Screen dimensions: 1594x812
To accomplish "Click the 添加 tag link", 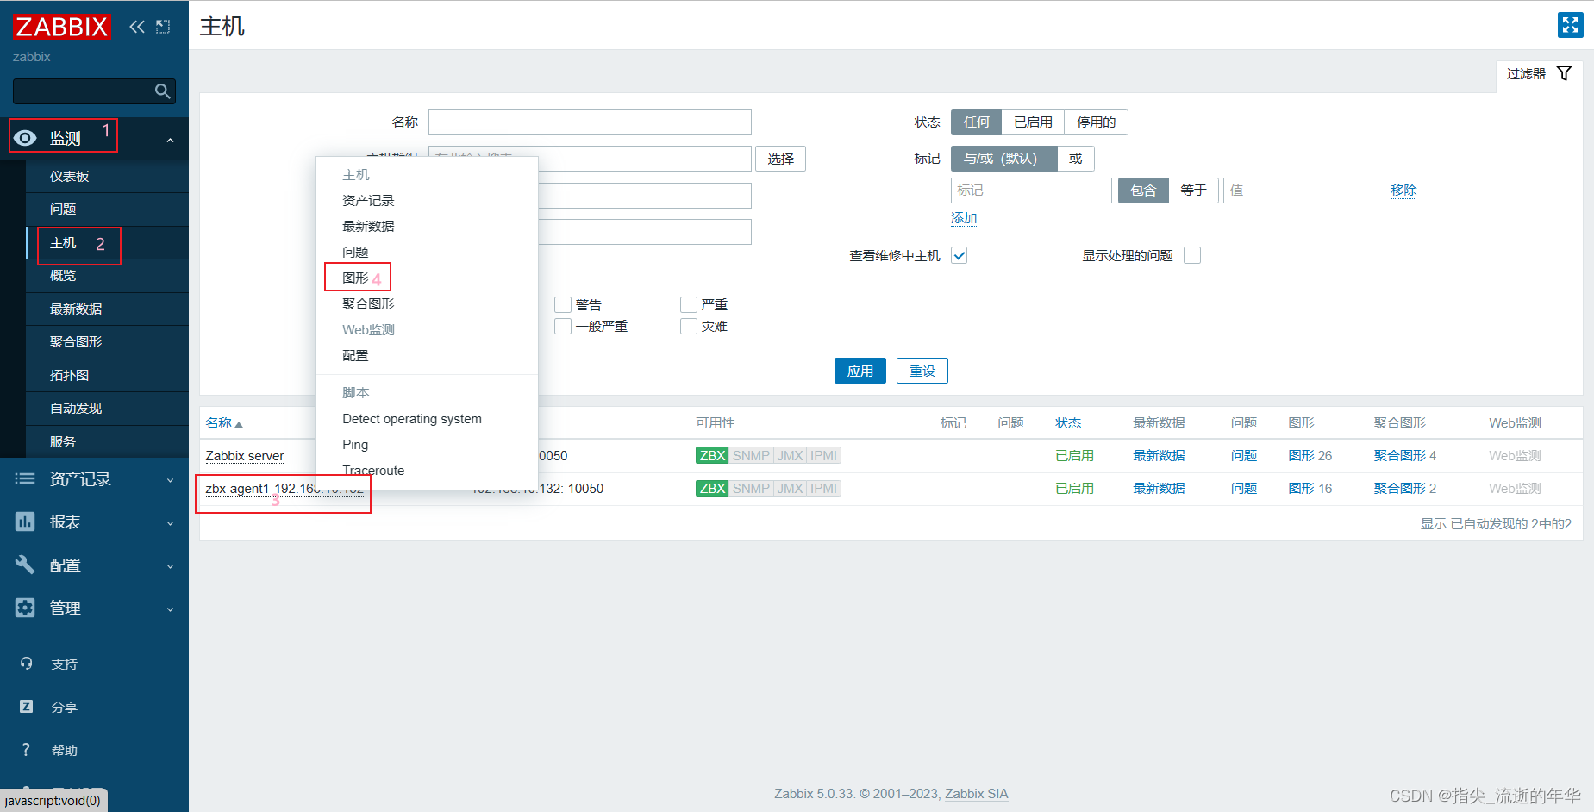I will (964, 218).
